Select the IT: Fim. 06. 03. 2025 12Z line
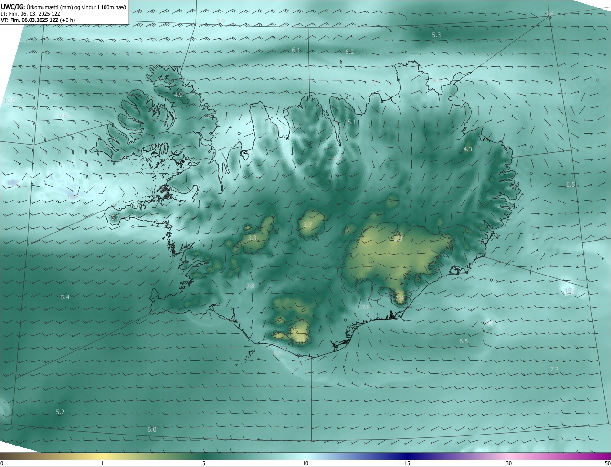 pos(31,14)
